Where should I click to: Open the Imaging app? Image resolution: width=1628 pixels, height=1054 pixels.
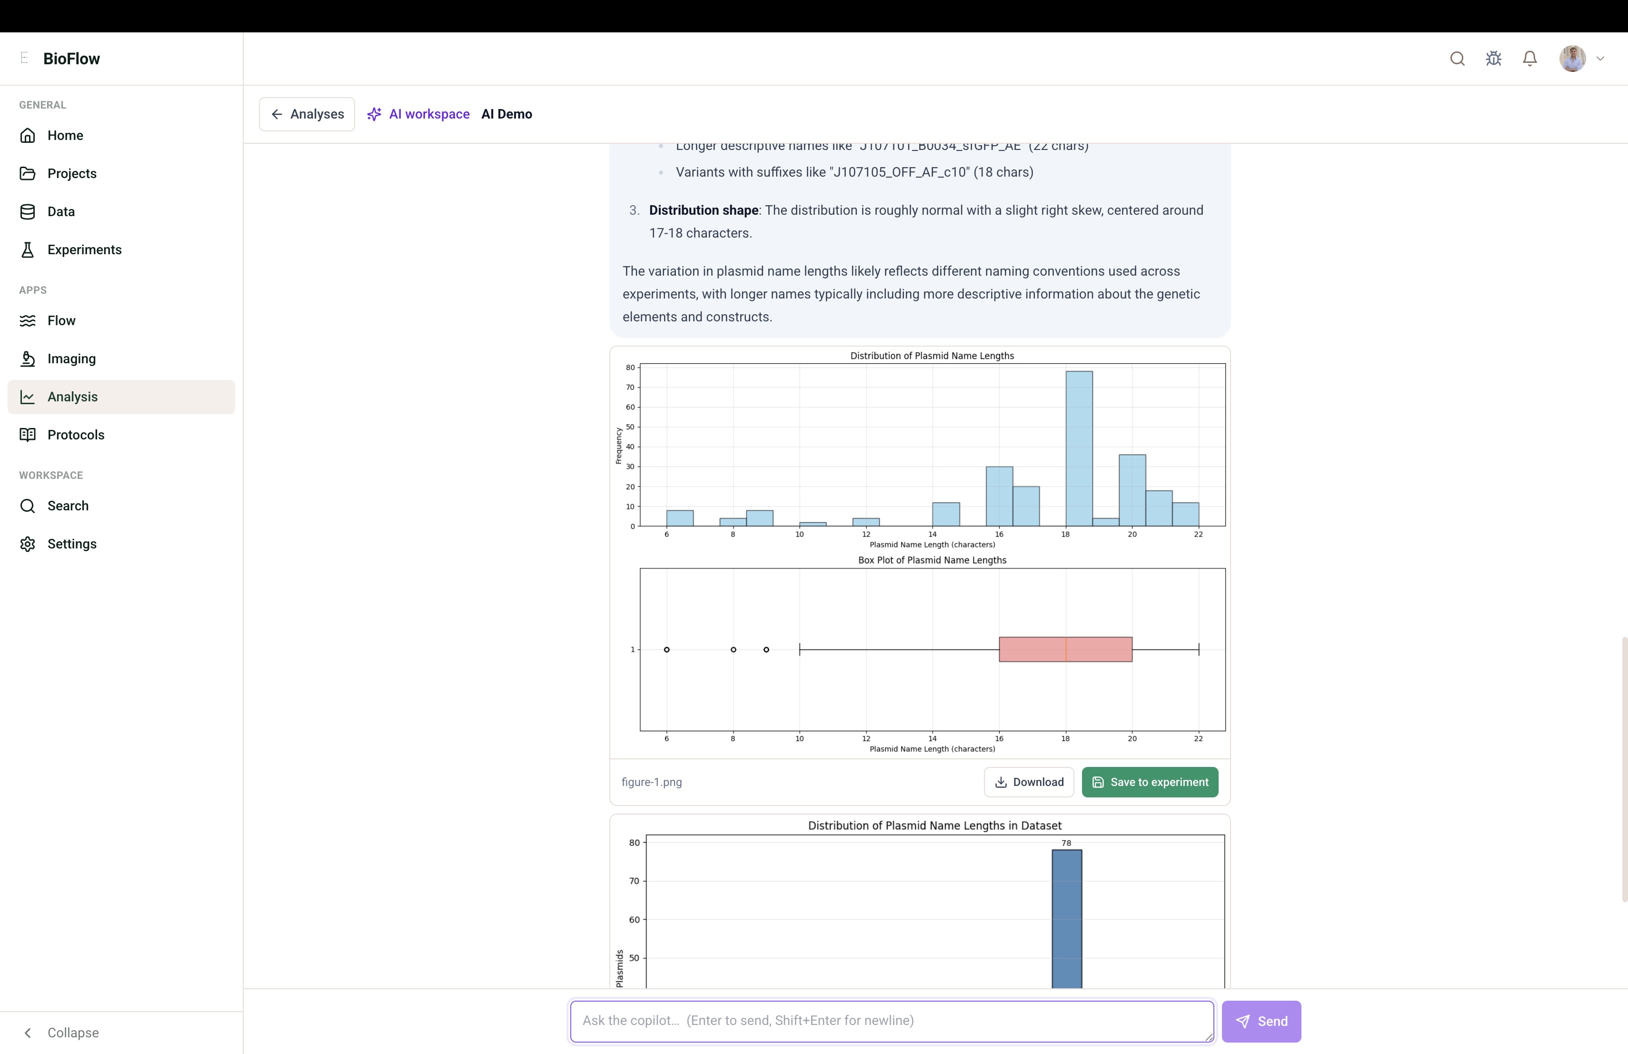pyautogui.click(x=121, y=359)
